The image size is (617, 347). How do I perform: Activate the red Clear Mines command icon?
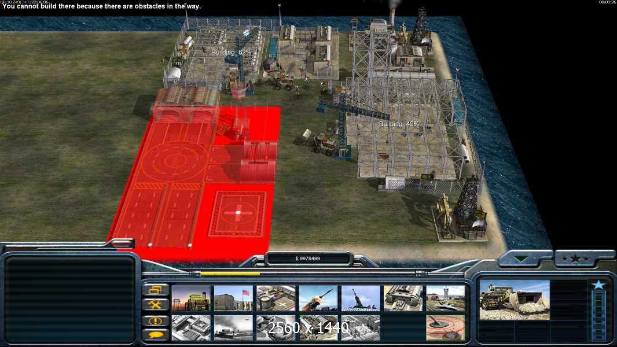446,327
